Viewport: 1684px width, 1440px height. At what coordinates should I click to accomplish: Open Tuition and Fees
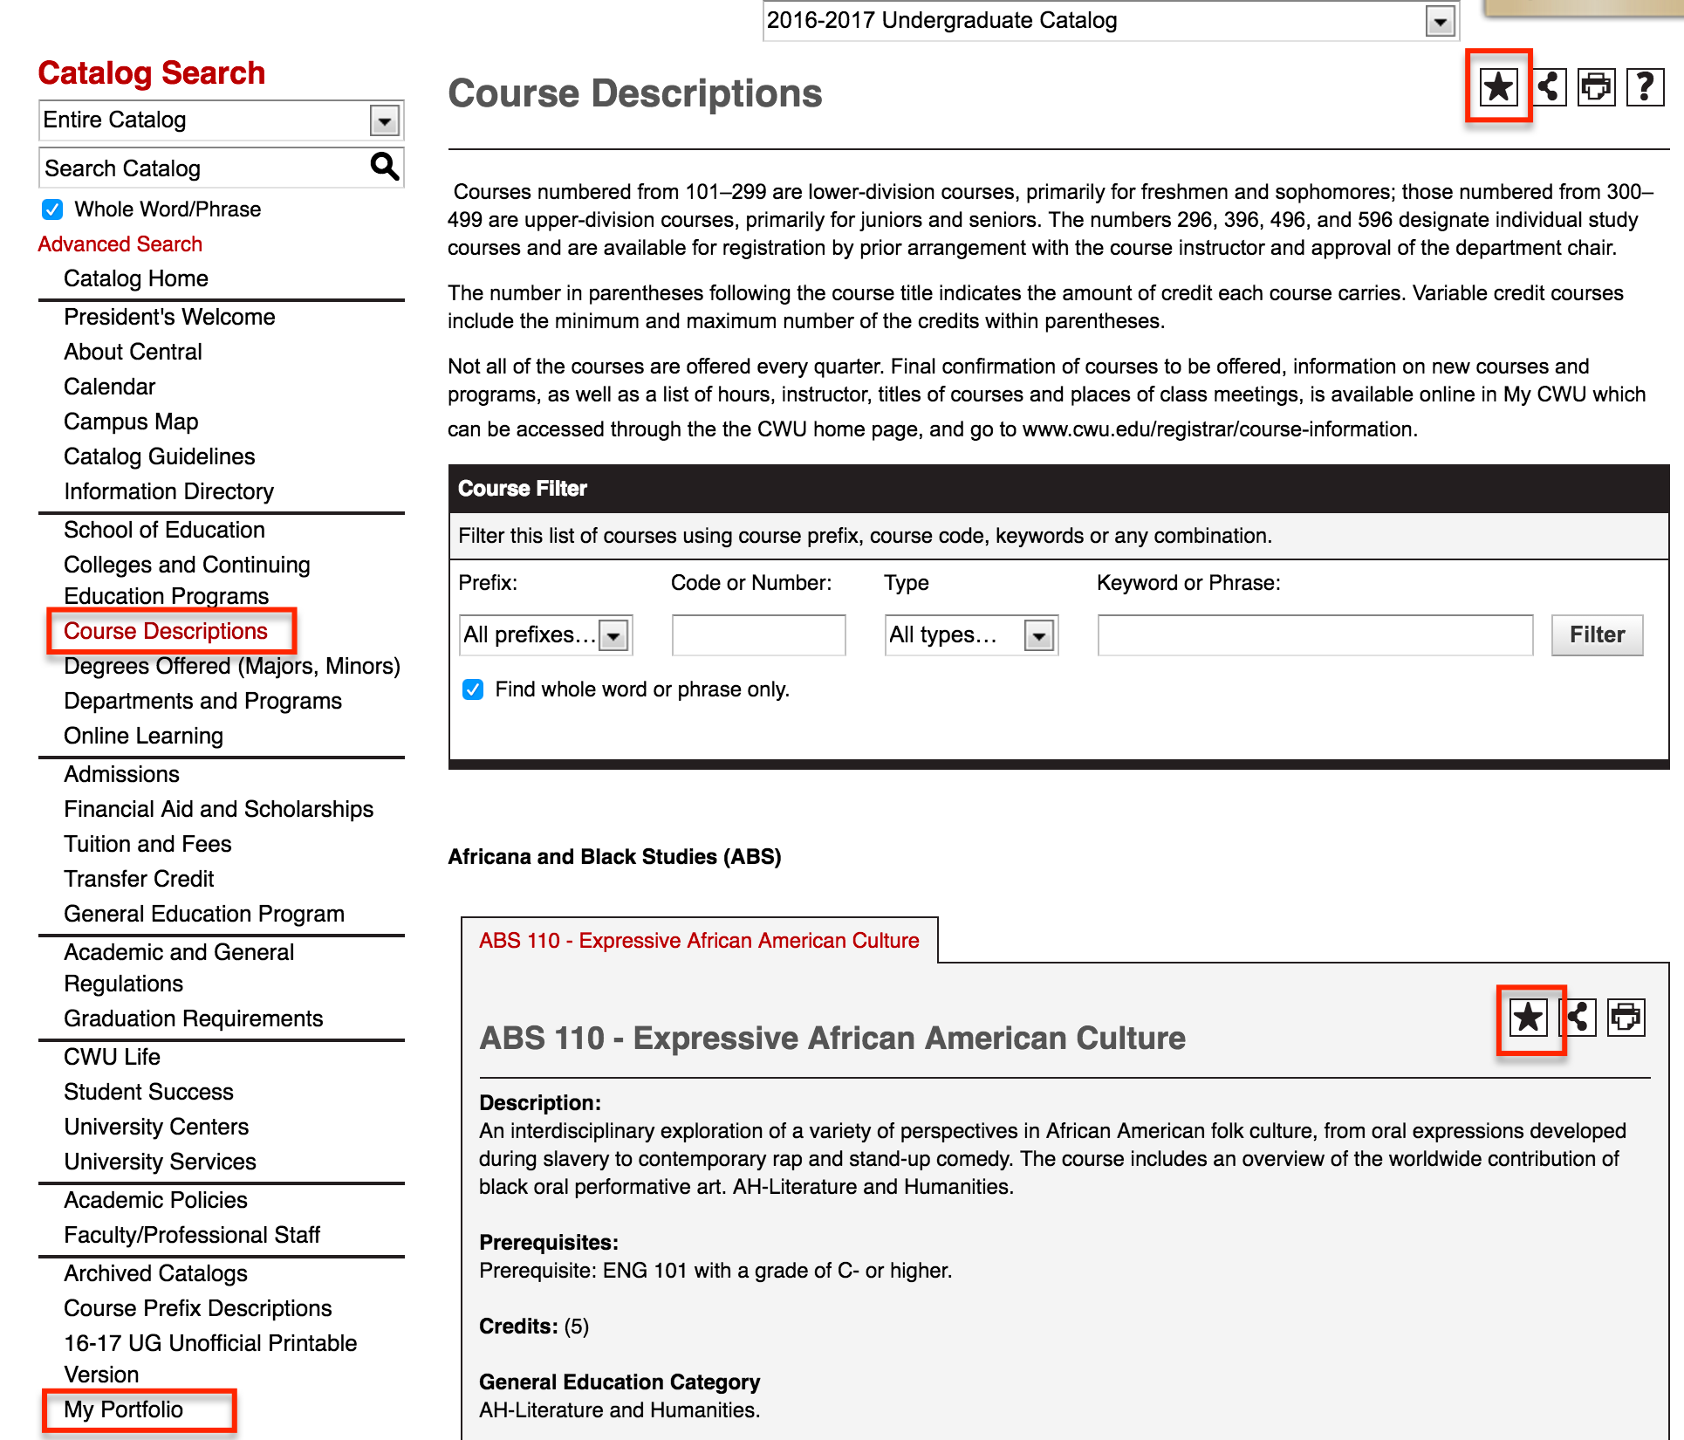(147, 844)
